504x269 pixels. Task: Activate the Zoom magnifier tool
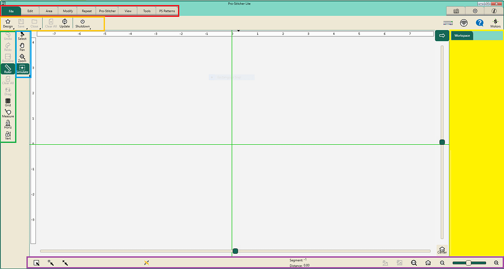(22, 57)
